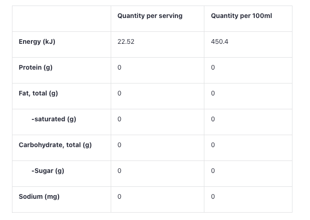This screenshot has width=310, height=220.
Task: Click the Sodium per serving value
Action: point(119,197)
